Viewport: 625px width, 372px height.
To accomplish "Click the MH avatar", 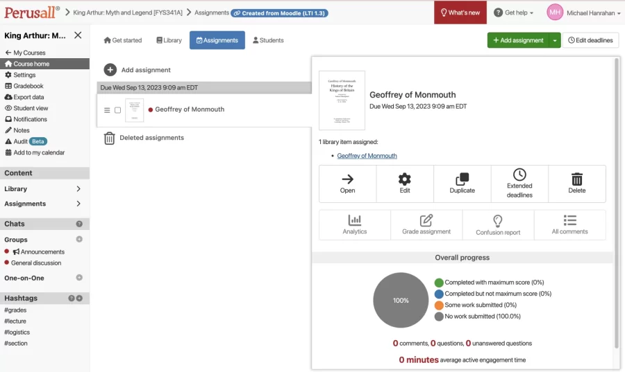I will coord(555,12).
